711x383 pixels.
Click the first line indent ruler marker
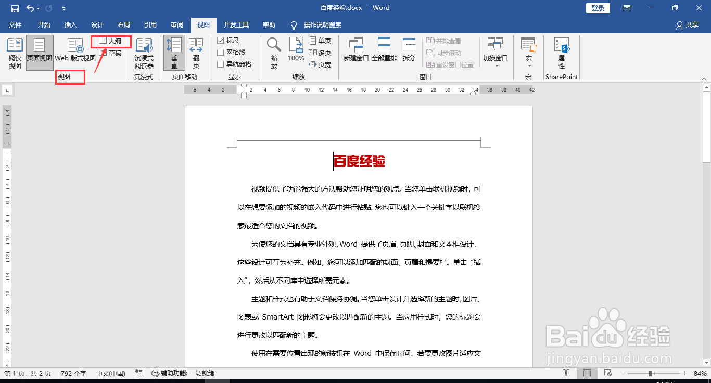click(x=244, y=87)
